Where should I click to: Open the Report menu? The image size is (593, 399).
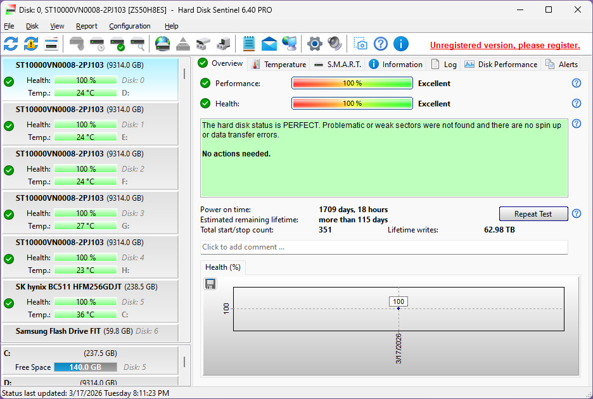87,26
